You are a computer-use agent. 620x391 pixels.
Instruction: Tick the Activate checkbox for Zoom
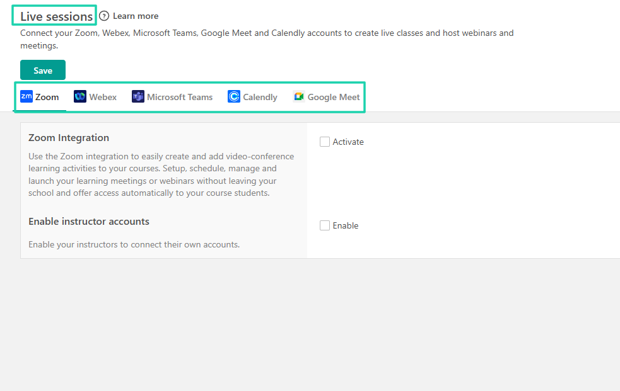325,142
